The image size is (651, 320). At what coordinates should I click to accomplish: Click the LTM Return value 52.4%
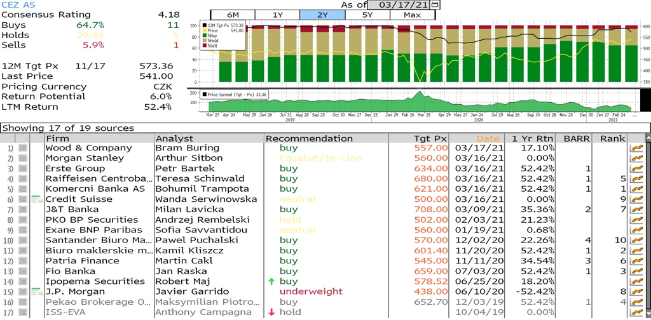coord(158,107)
